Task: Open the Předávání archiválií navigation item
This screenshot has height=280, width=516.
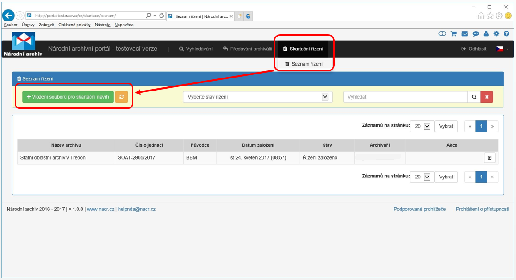Action: 247,49
